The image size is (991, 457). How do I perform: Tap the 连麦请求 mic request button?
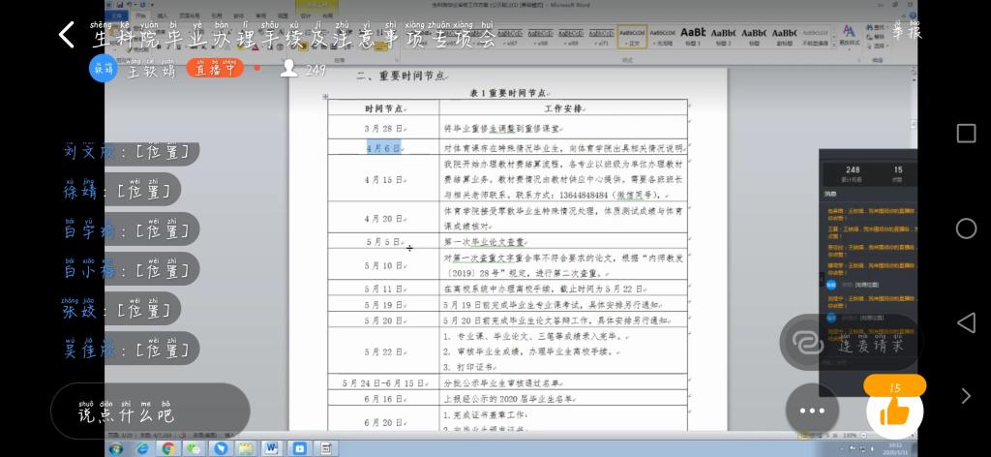[852, 343]
